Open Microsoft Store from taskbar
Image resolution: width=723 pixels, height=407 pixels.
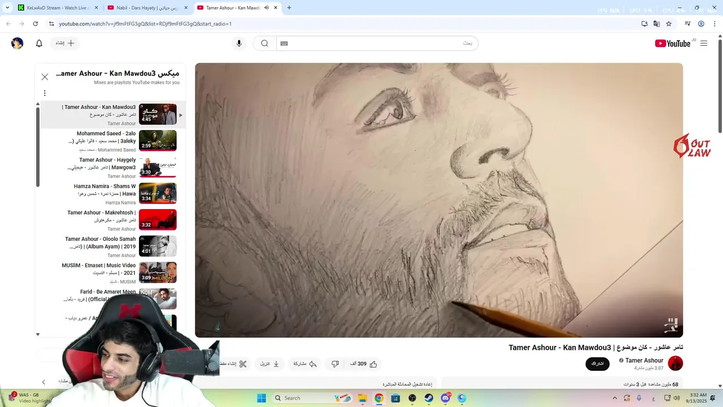(x=395, y=398)
